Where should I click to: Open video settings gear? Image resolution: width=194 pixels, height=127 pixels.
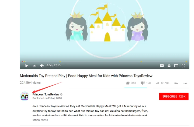pos(169,66)
